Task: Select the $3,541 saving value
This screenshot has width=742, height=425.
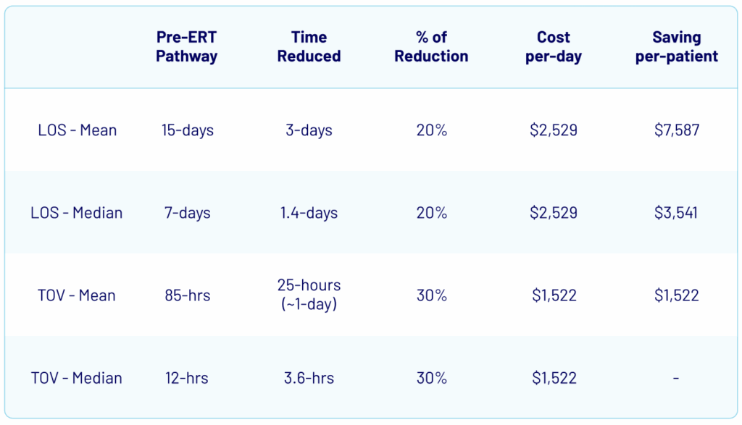Action: coord(676,213)
